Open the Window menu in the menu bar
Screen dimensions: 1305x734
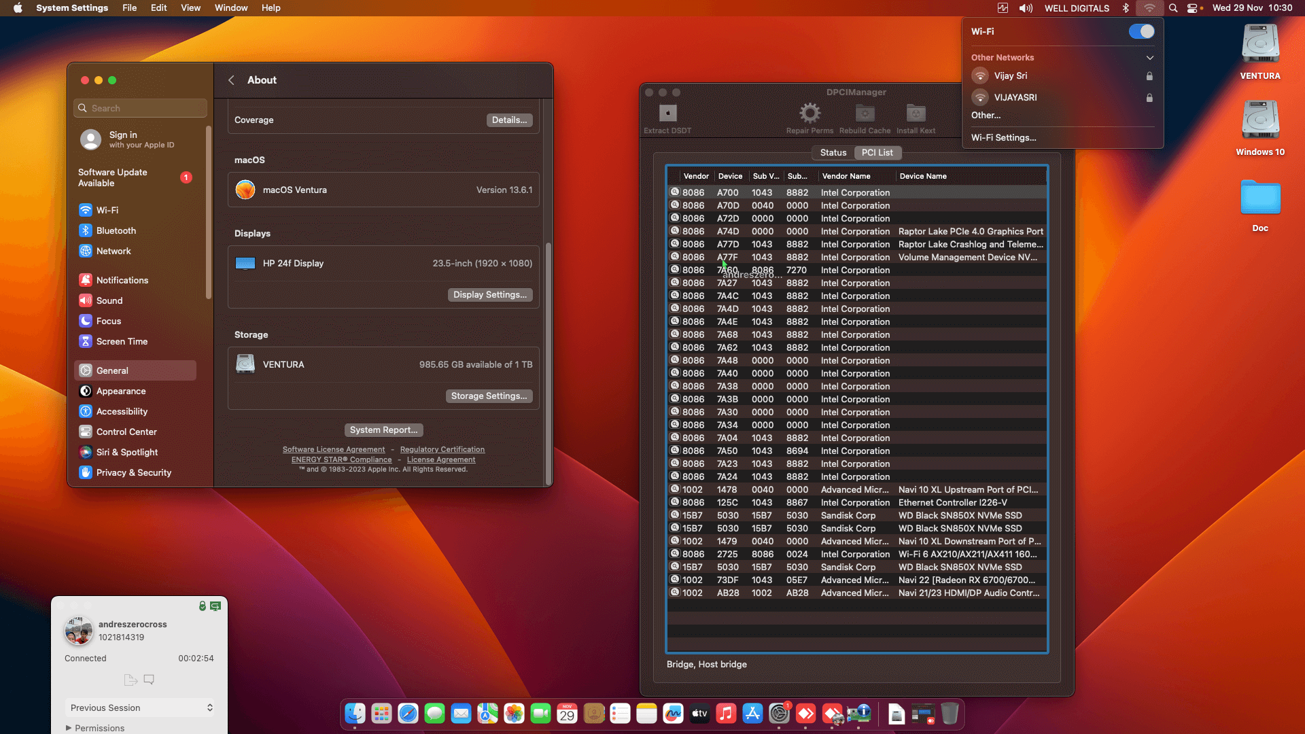coord(231,8)
